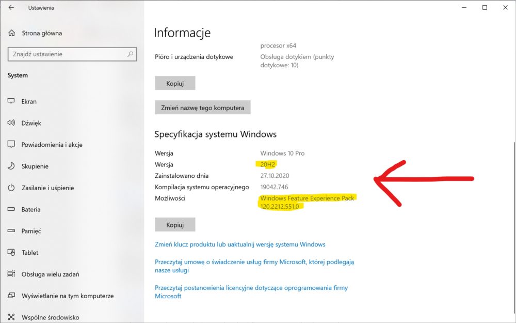Go back with the Ustawienia back arrow
The height and width of the screenshot is (323, 516).
point(11,8)
